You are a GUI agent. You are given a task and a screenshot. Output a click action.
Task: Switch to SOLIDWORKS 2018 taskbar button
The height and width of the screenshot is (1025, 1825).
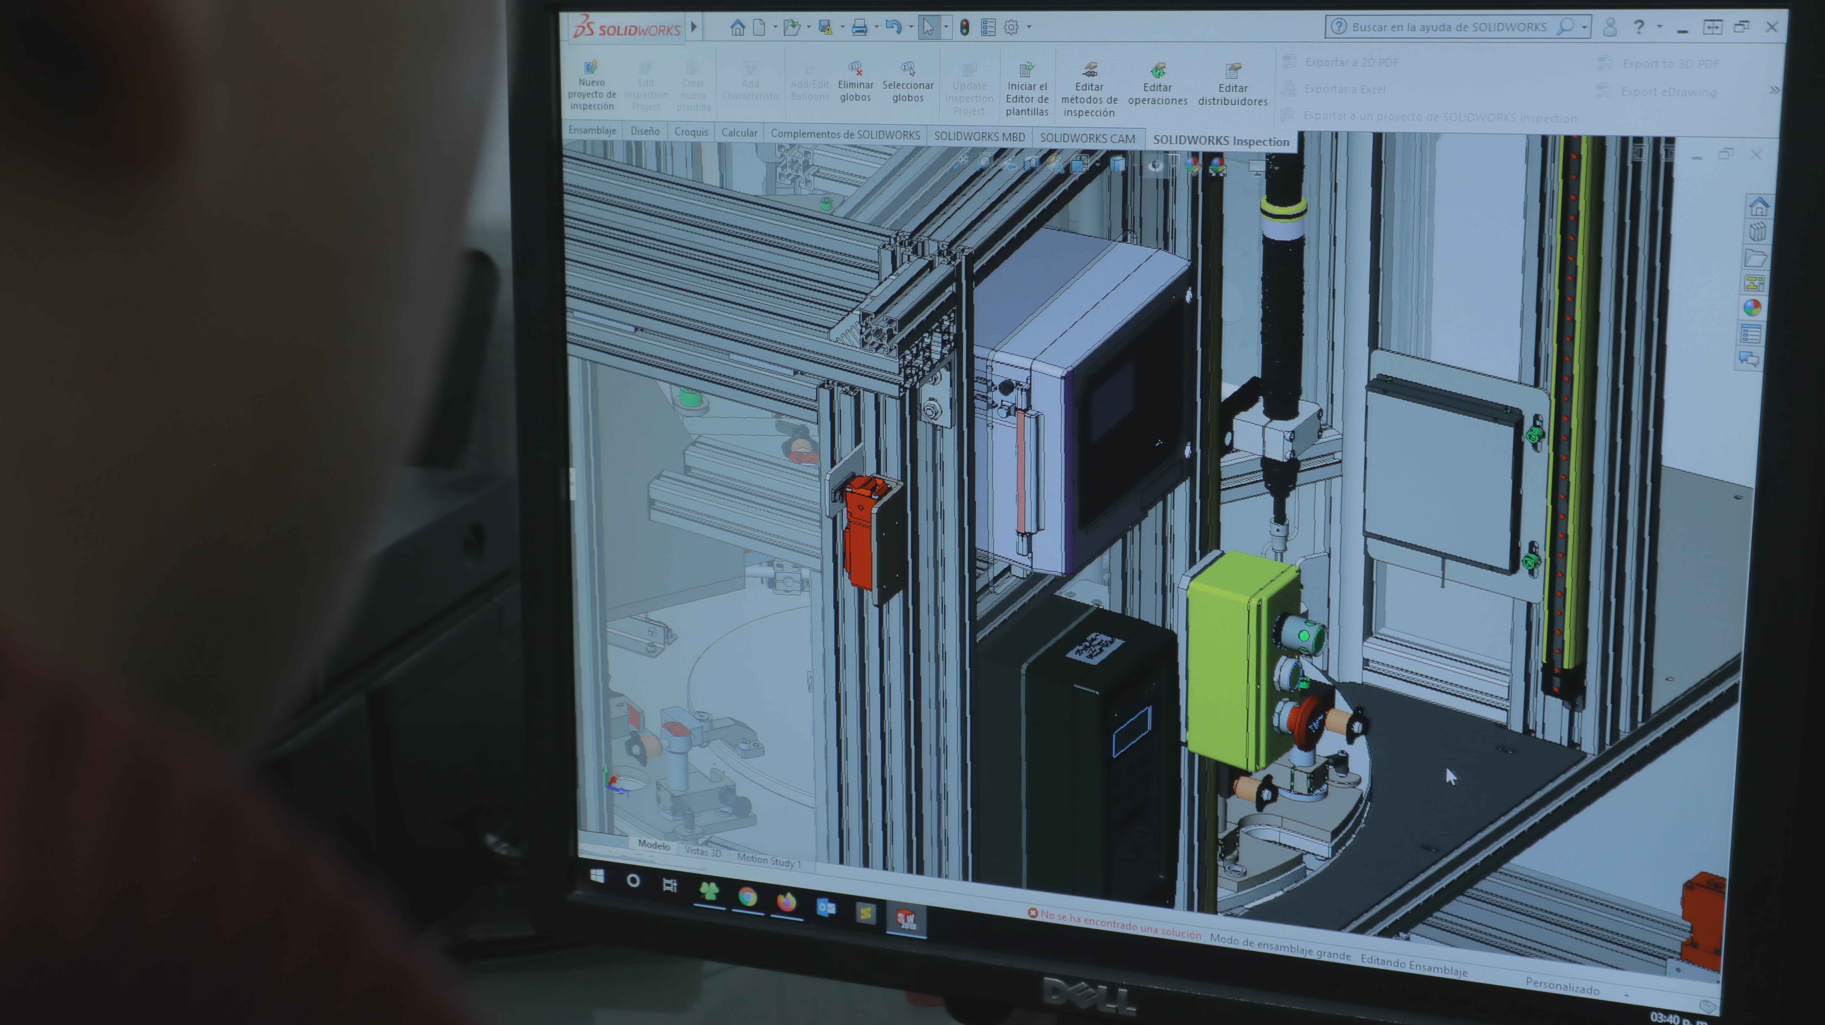coord(907,919)
